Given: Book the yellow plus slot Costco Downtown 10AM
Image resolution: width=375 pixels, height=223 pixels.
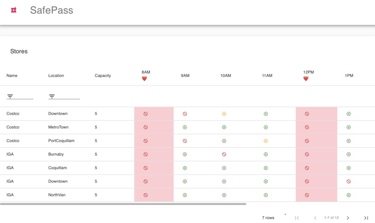Looking at the screenshot, I should click(x=224, y=114).
